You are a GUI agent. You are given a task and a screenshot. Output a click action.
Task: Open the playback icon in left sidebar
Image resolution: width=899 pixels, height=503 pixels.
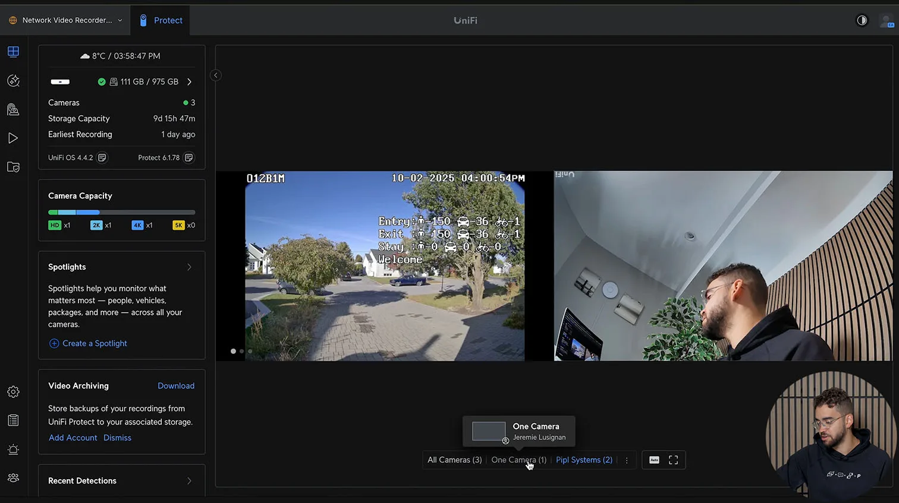point(13,138)
